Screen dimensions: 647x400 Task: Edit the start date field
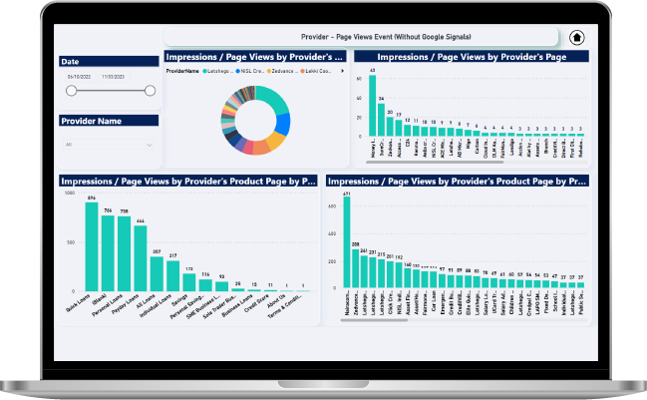[x=79, y=77]
